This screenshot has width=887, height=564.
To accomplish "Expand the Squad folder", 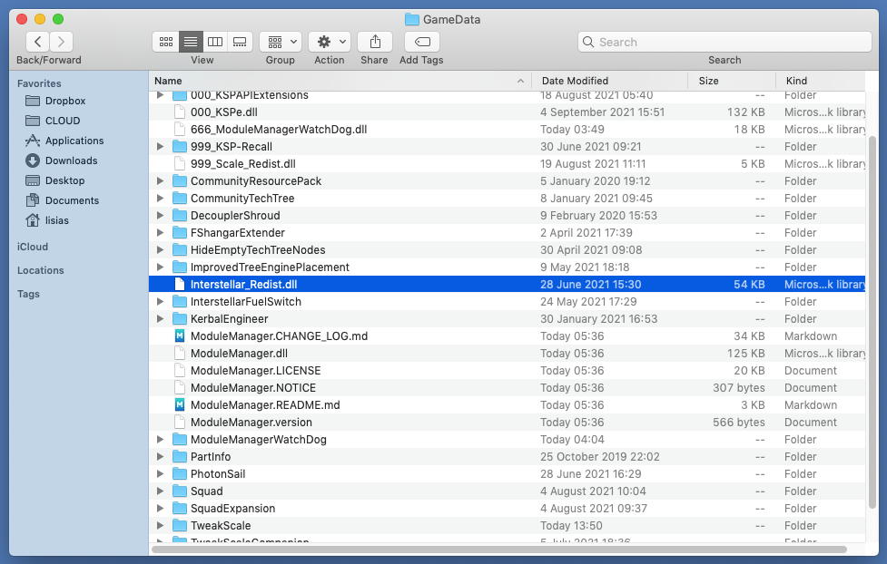I will (x=160, y=491).
